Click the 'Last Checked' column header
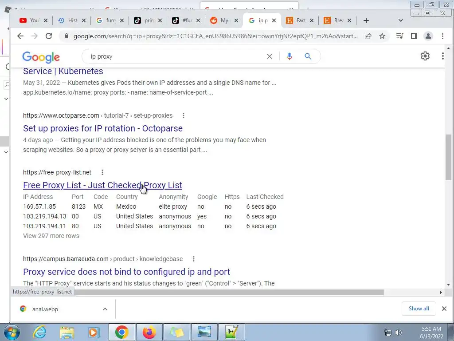The width and height of the screenshot is (454, 341). coord(265,197)
